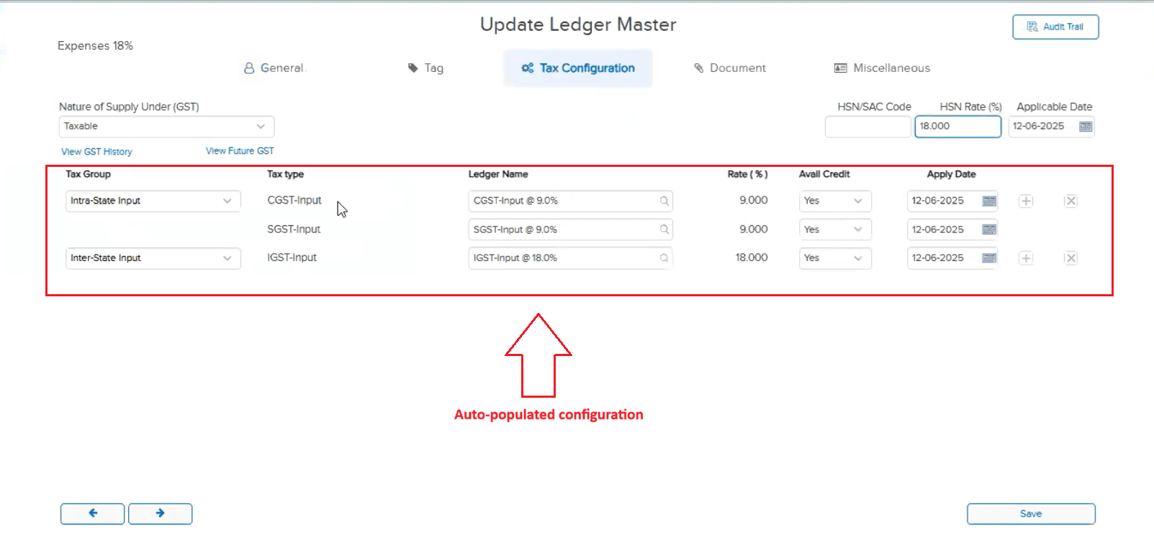Add row after Intra-State Input group
This screenshot has height=556, width=1154.
point(1026,201)
